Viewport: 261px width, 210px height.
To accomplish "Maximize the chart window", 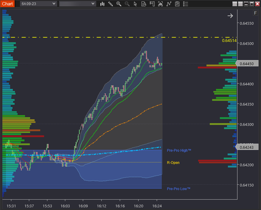I will click(252, 4).
